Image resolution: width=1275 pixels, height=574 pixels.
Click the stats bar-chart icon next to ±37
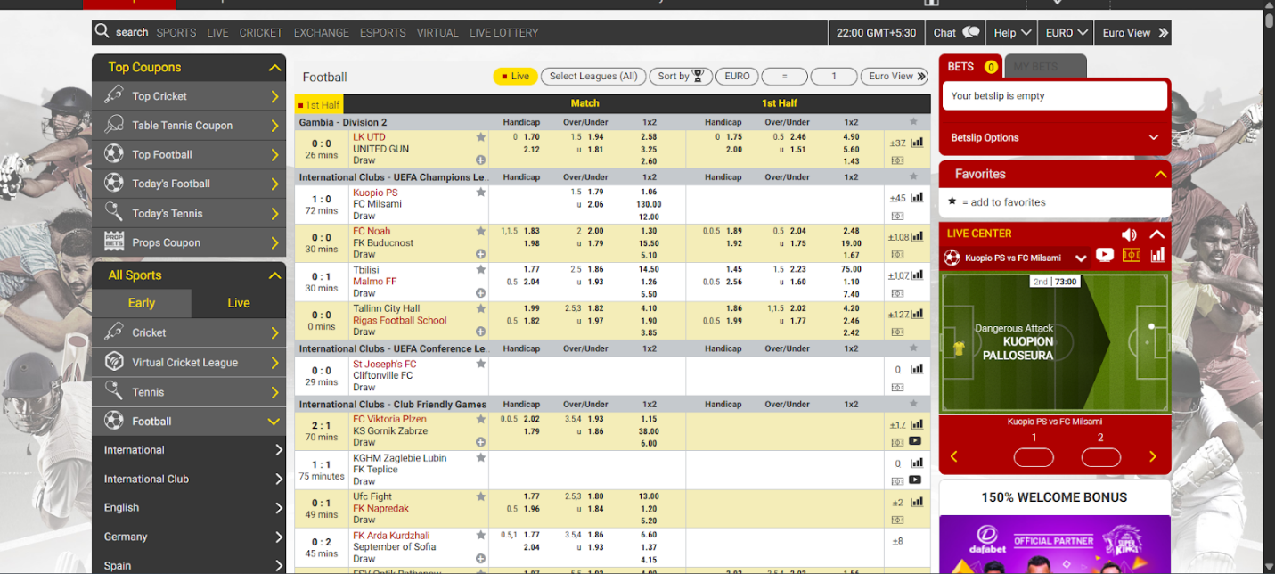point(919,141)
